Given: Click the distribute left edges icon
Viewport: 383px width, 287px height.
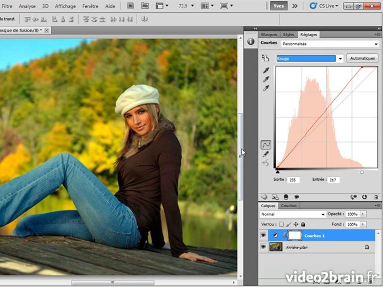Looking at the screenshot, I should [113, 19].
